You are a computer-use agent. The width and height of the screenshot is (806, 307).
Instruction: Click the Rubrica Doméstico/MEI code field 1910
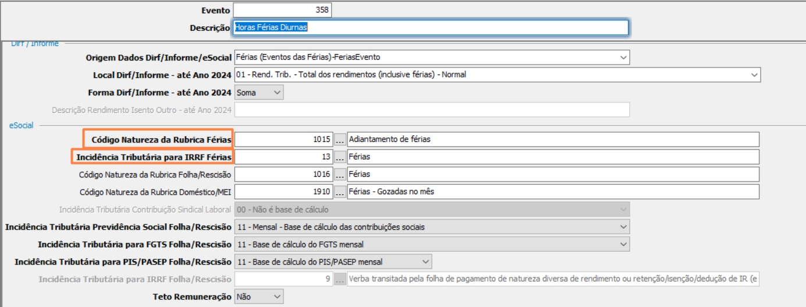pos(283,192)
